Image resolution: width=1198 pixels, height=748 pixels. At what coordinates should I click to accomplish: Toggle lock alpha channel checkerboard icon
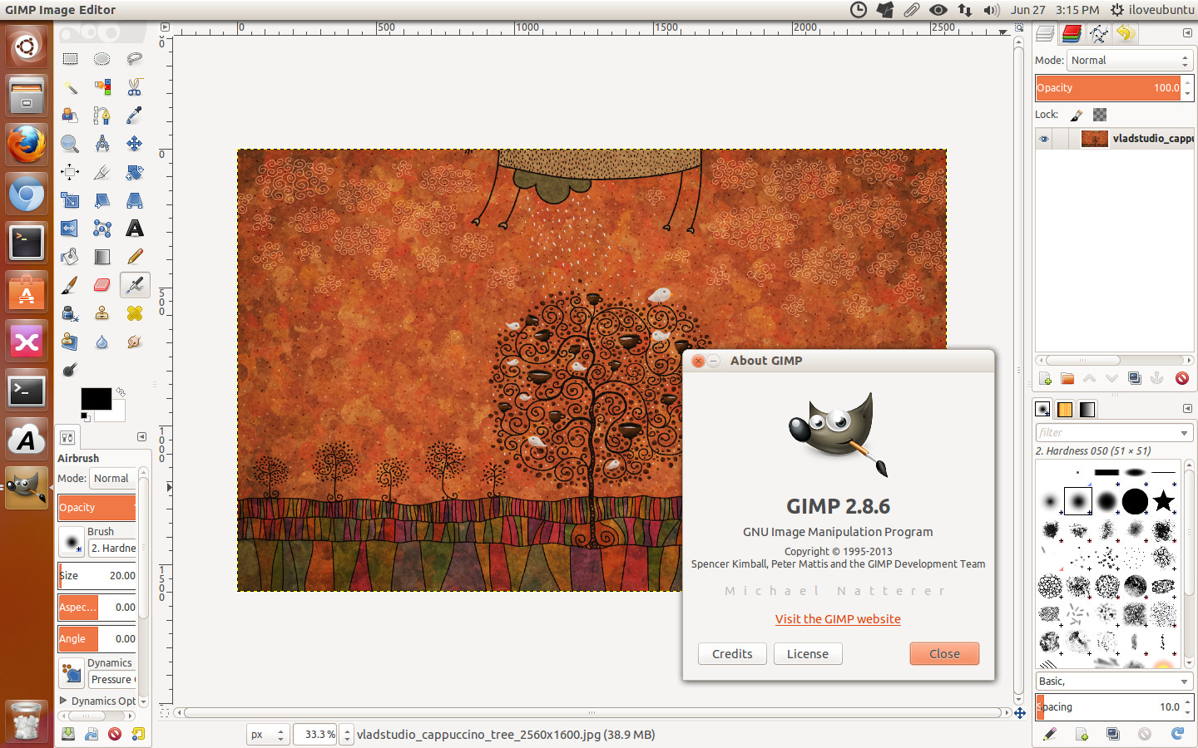(x=1100, y=115)
